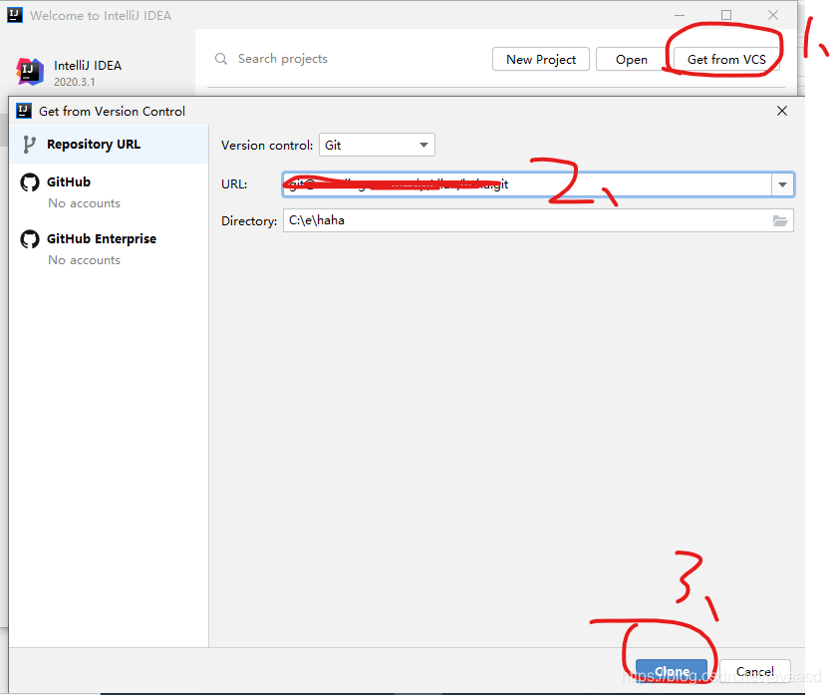Click the IntelliJ IDEA 2020.3.1 version text
830x695 pixels.
point(74,82)
